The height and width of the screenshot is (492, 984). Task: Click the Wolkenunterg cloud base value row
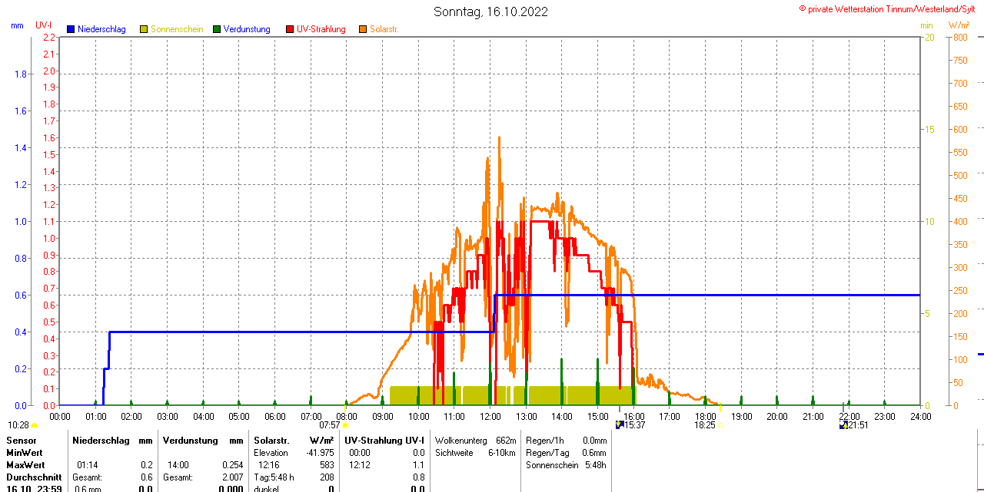475,441
